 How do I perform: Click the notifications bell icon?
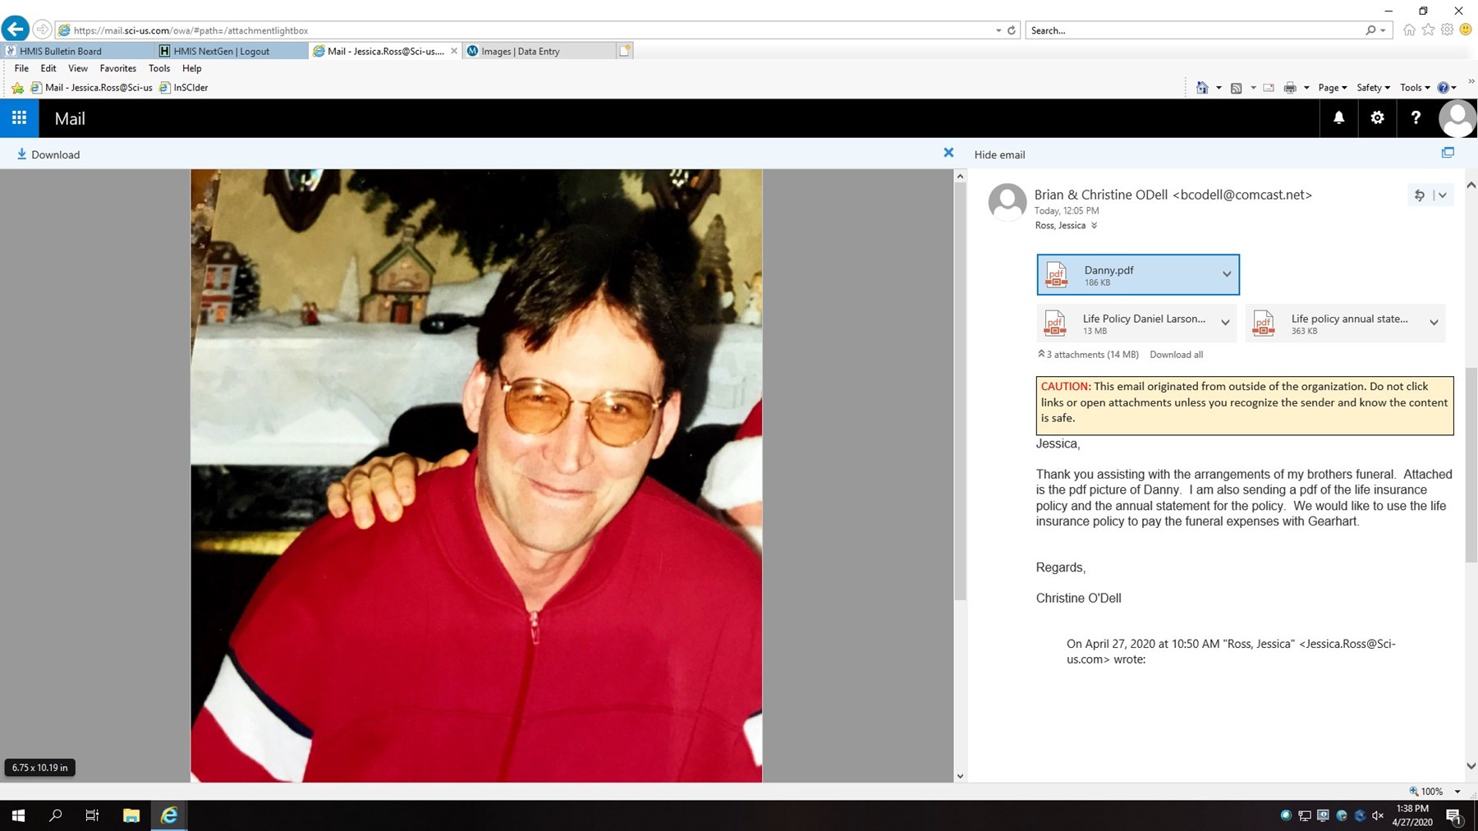pyautogui.click(x=1338, y=117)
